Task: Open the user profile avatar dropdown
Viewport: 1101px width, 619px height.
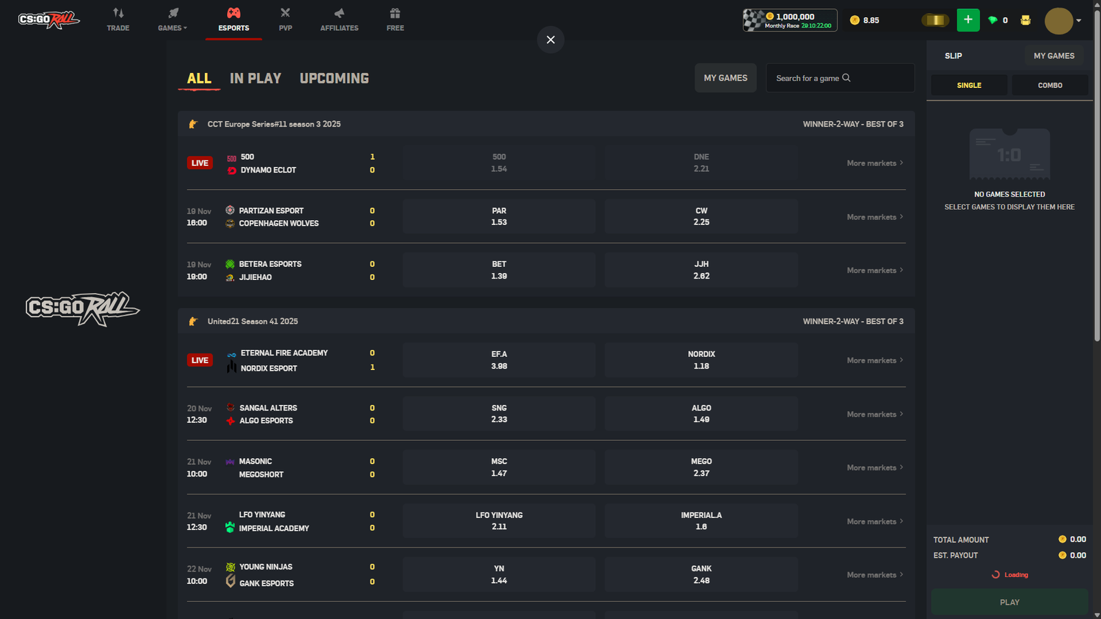Action: (1058, 20)
